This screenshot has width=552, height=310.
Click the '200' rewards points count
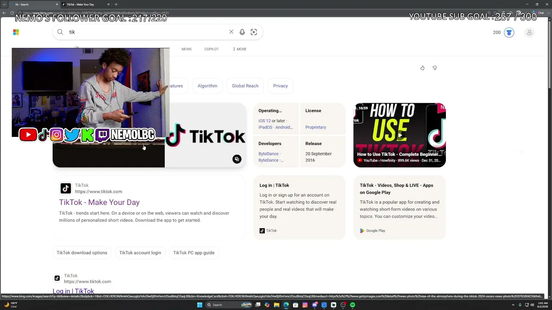pyautogui.click(x=497, y=32)
